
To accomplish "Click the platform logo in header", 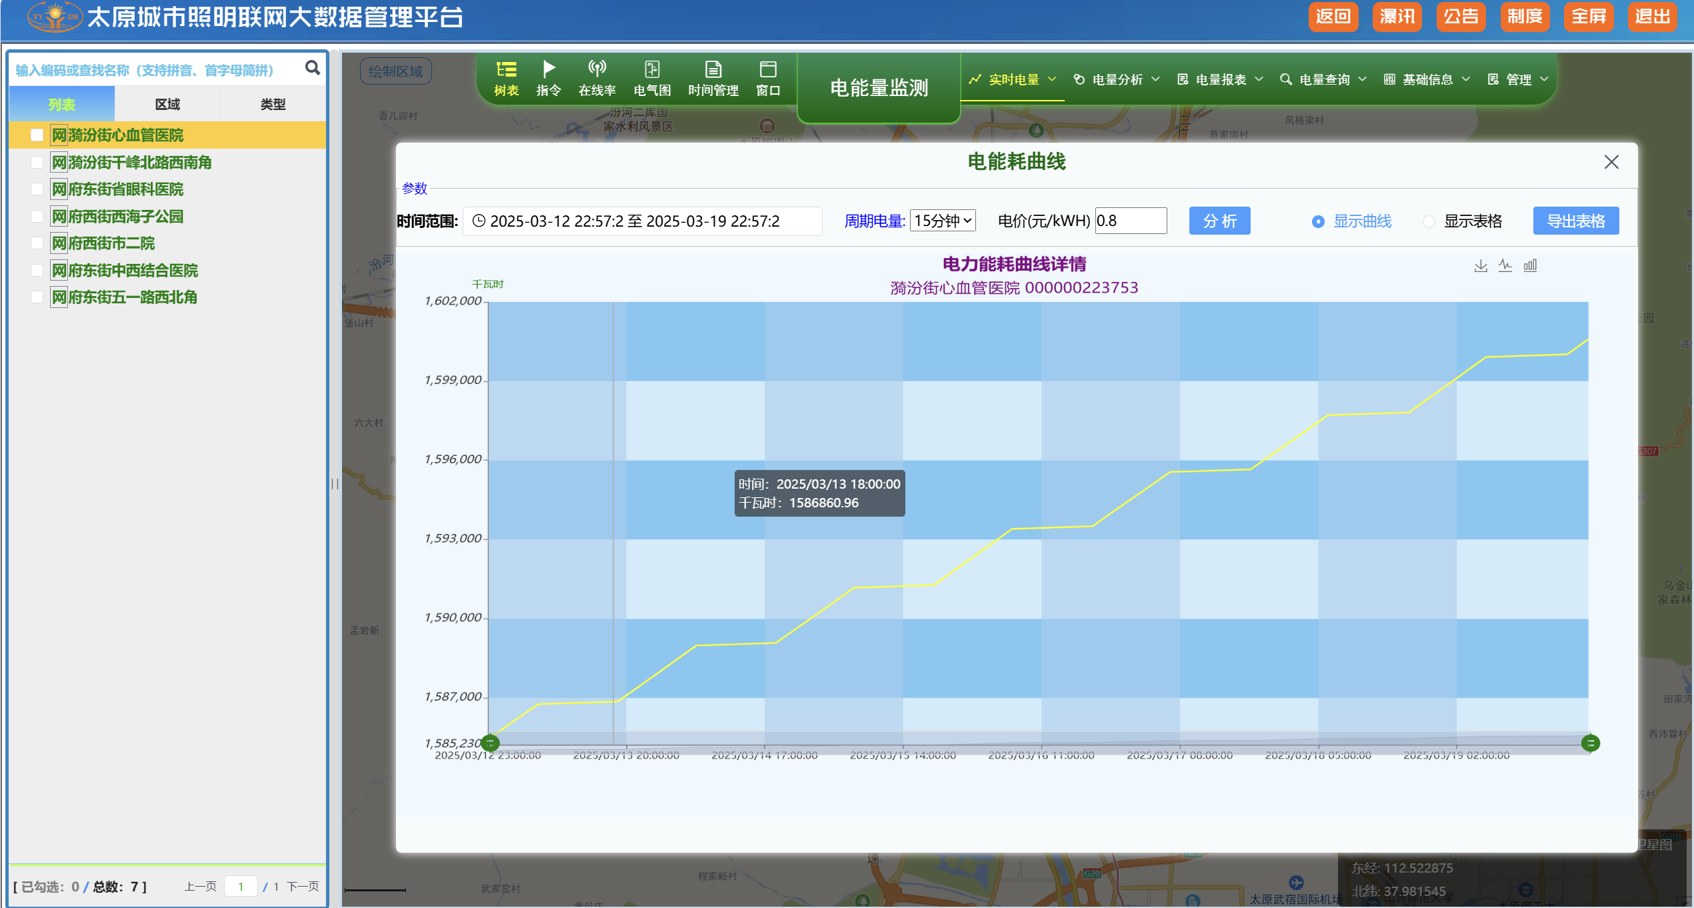I will pos(55,17).
